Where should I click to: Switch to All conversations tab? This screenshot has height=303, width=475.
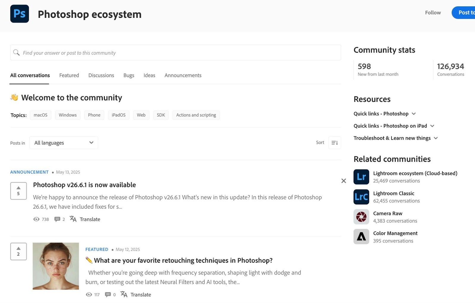point(30,75)
